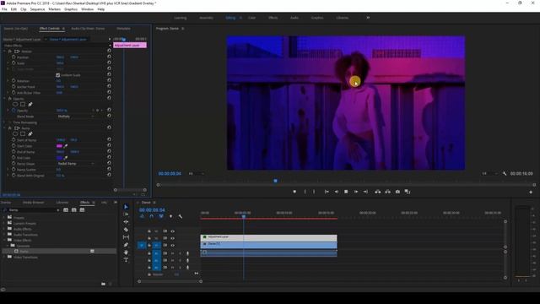This screenshot has height=304, width=540.
Task: Create rectangle mask for Ramp effect
Action: (23, 133)
